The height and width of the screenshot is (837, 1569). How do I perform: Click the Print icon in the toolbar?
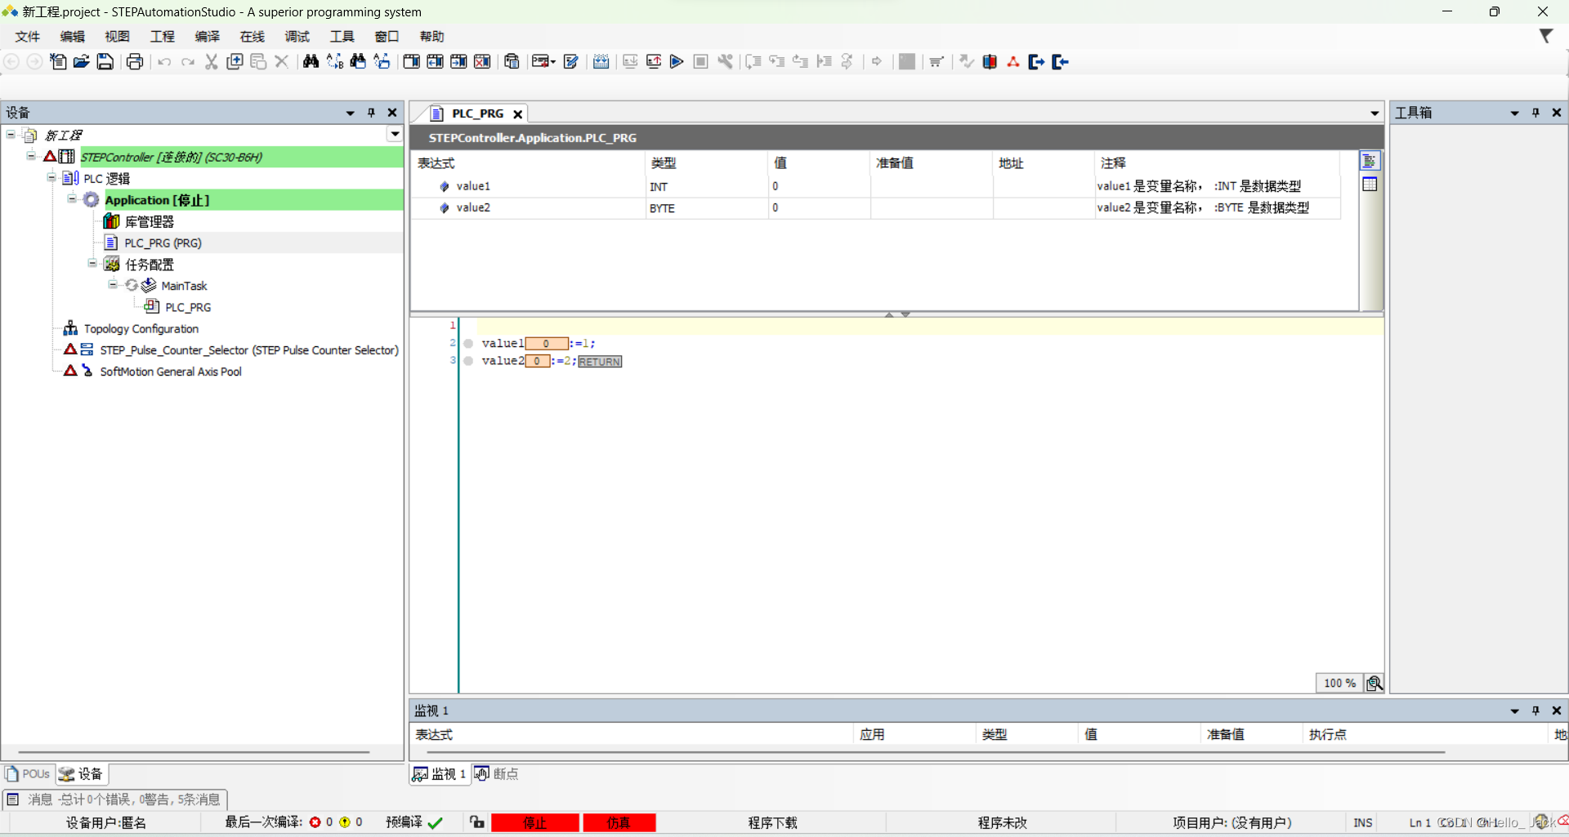(134, 61)
